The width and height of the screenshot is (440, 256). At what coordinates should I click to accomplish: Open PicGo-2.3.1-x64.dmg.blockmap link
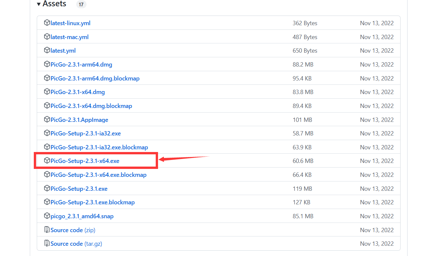coord(91,106)
